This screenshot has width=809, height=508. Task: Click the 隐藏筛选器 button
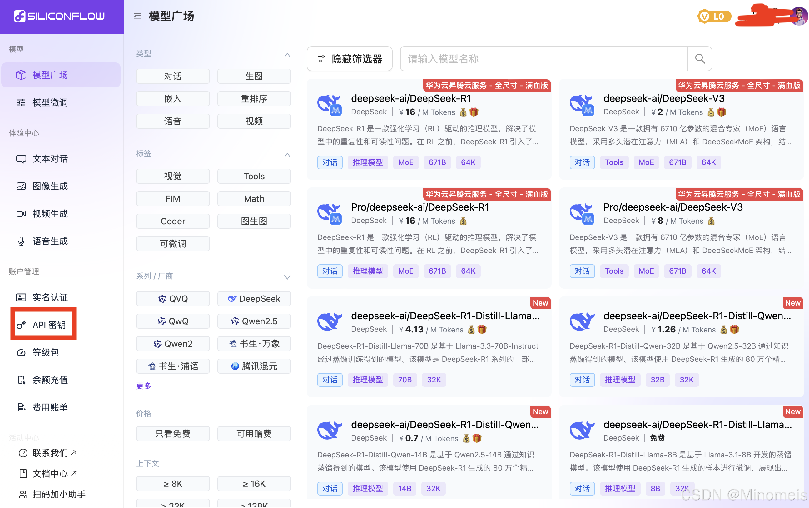click(350, 59)
